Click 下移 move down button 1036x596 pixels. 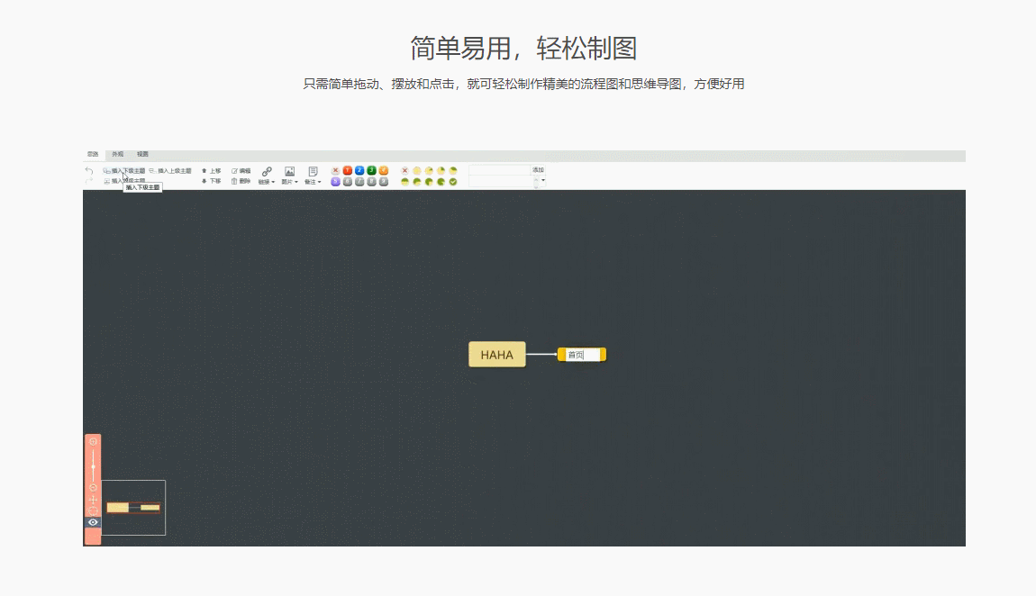pyautogui.click(x=212, y=181)
